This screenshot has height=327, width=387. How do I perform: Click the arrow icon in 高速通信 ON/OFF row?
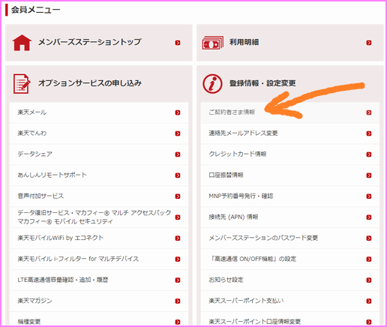(369, 259)
